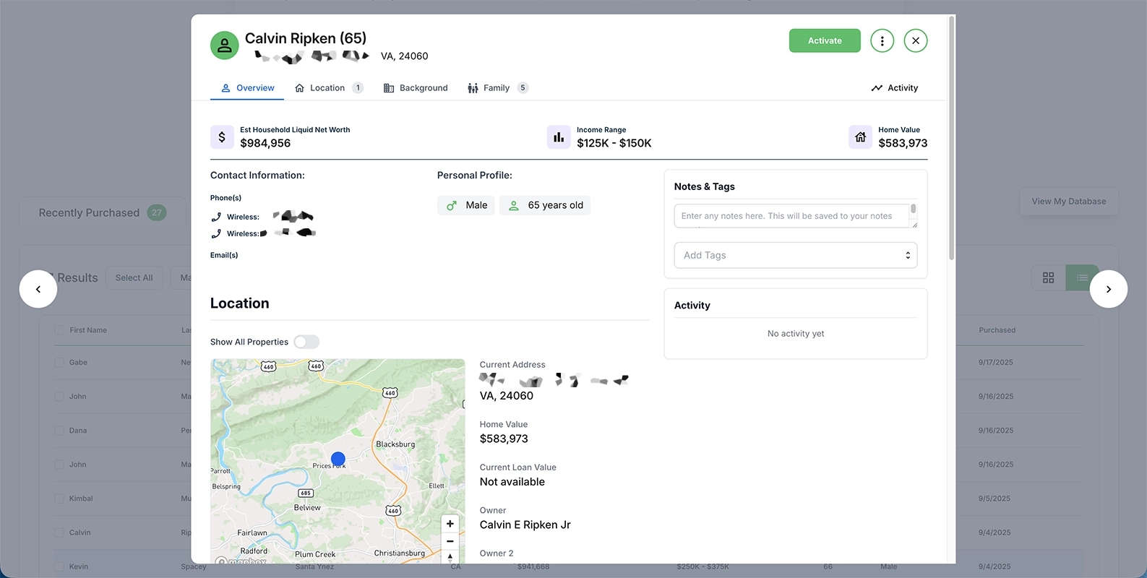This screenshot has height=578, width=1147.
Task: Zoom in on the map
Action: point(450,524)
